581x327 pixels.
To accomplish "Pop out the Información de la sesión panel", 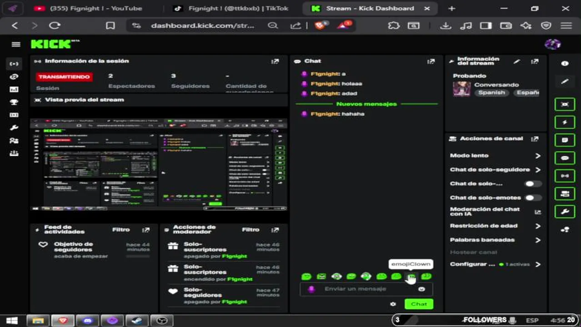I will coord(275,61).
